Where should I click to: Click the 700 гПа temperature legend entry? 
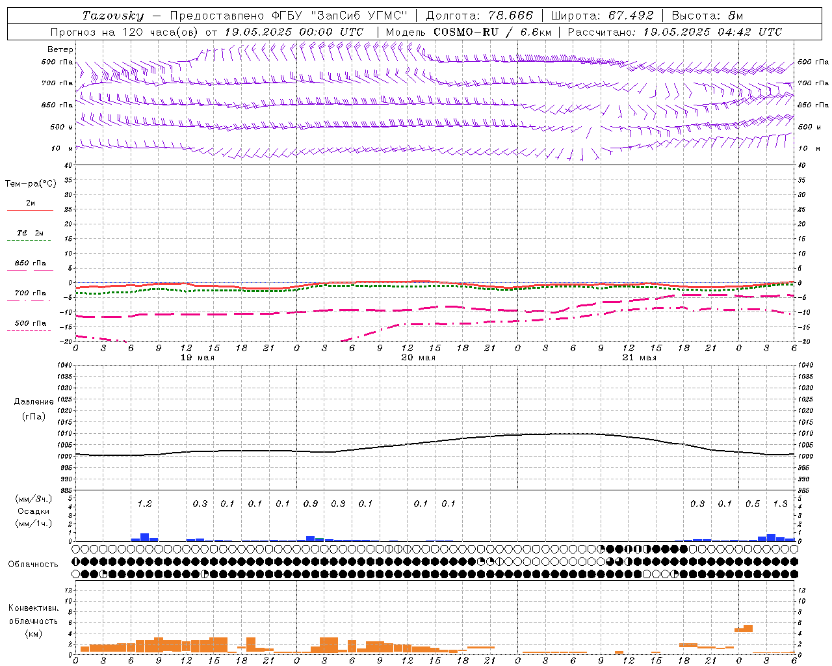point(31,293)
